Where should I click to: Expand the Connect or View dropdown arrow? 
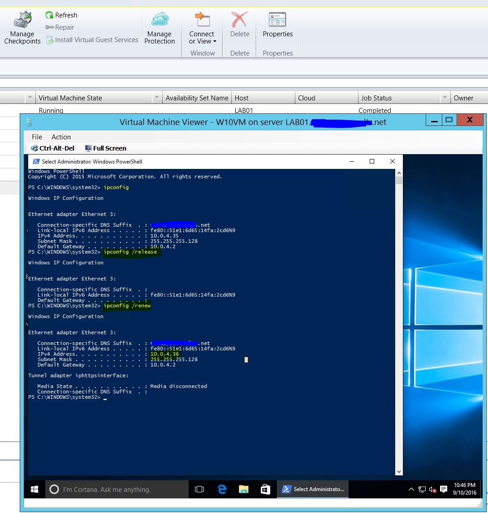(215, 42)
